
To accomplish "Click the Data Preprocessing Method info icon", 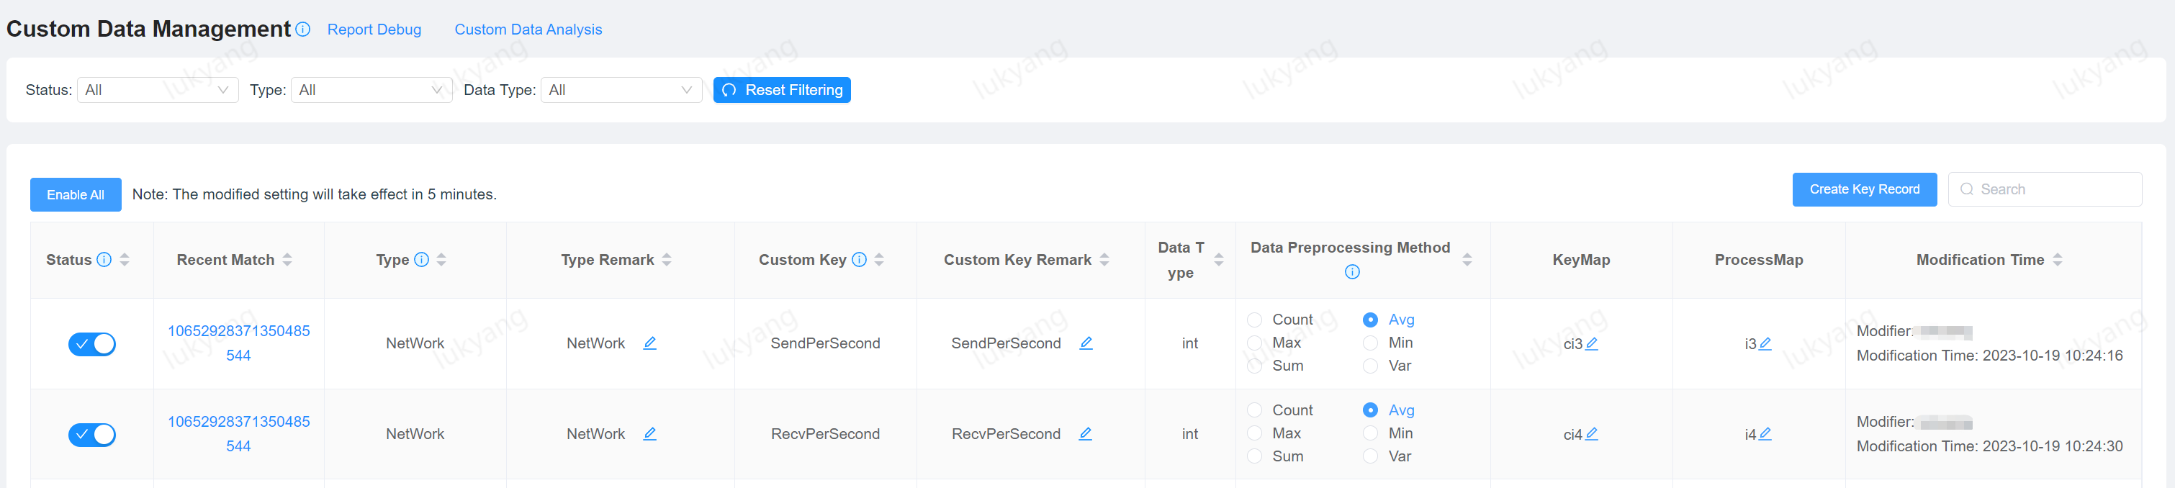I will coord(1352,272).
